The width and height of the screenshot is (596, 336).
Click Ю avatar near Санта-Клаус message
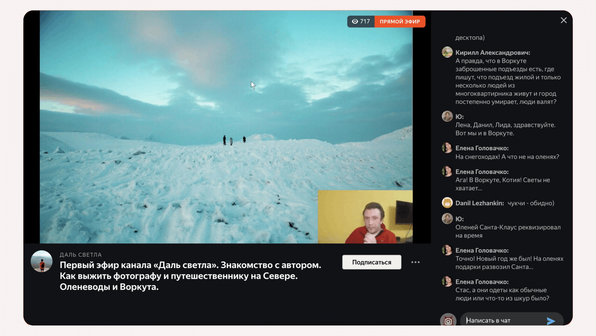tap(447, 218)
